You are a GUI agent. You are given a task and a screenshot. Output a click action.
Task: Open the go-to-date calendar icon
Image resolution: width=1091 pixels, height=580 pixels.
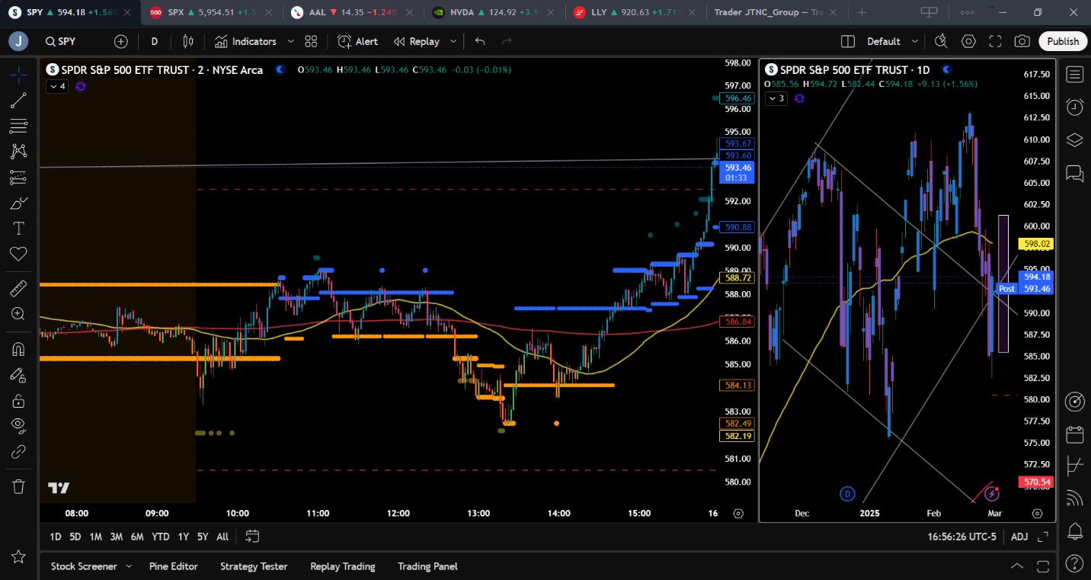(253, 537)
